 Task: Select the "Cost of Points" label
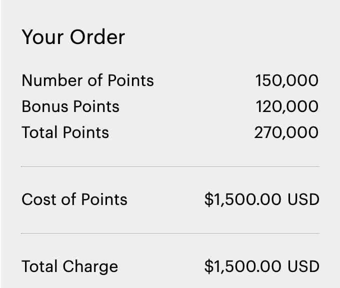[74, 199]
